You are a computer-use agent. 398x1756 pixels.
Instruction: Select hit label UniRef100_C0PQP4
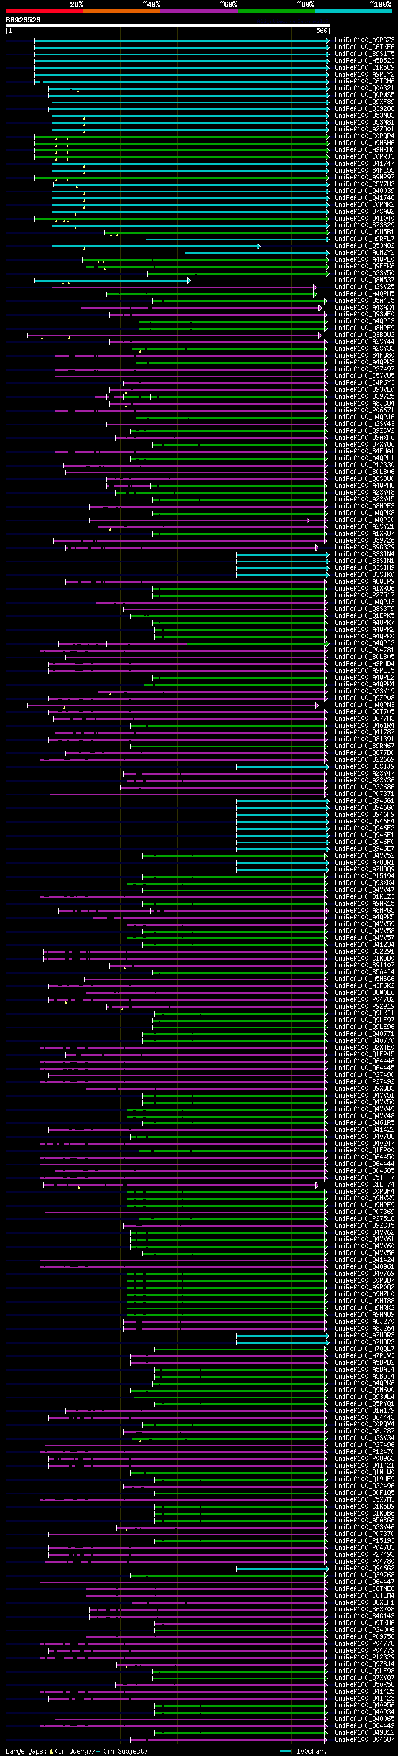pos(364,136)
